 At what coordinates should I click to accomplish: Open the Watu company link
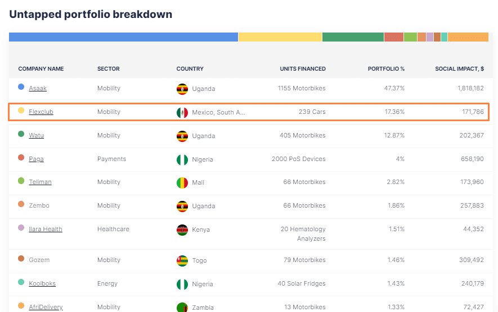coord(36,135)
